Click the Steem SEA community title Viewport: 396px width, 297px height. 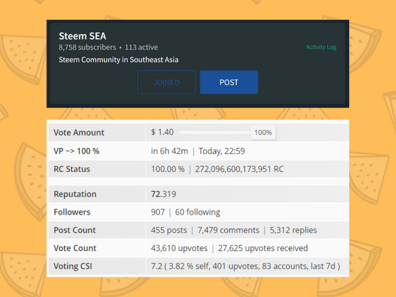point(82,36)
